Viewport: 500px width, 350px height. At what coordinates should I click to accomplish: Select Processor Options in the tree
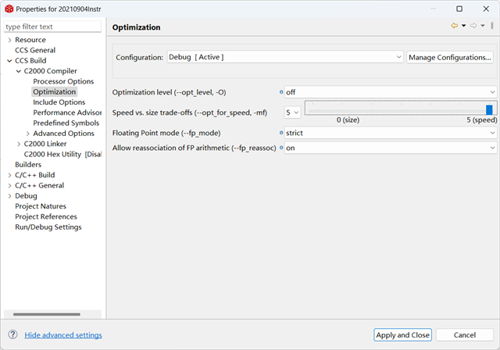(63, 81)
